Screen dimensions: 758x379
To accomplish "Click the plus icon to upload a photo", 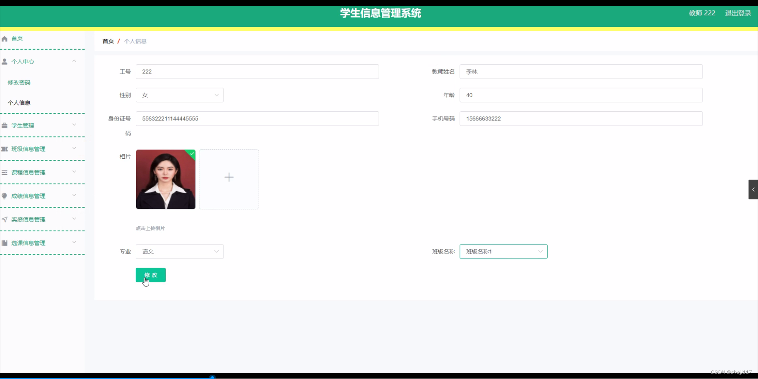I will pyautogui.click(x=229, y=177).
